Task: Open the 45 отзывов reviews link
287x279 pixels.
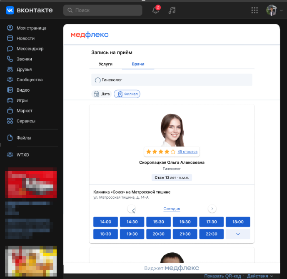Action: tap(187, 152)
